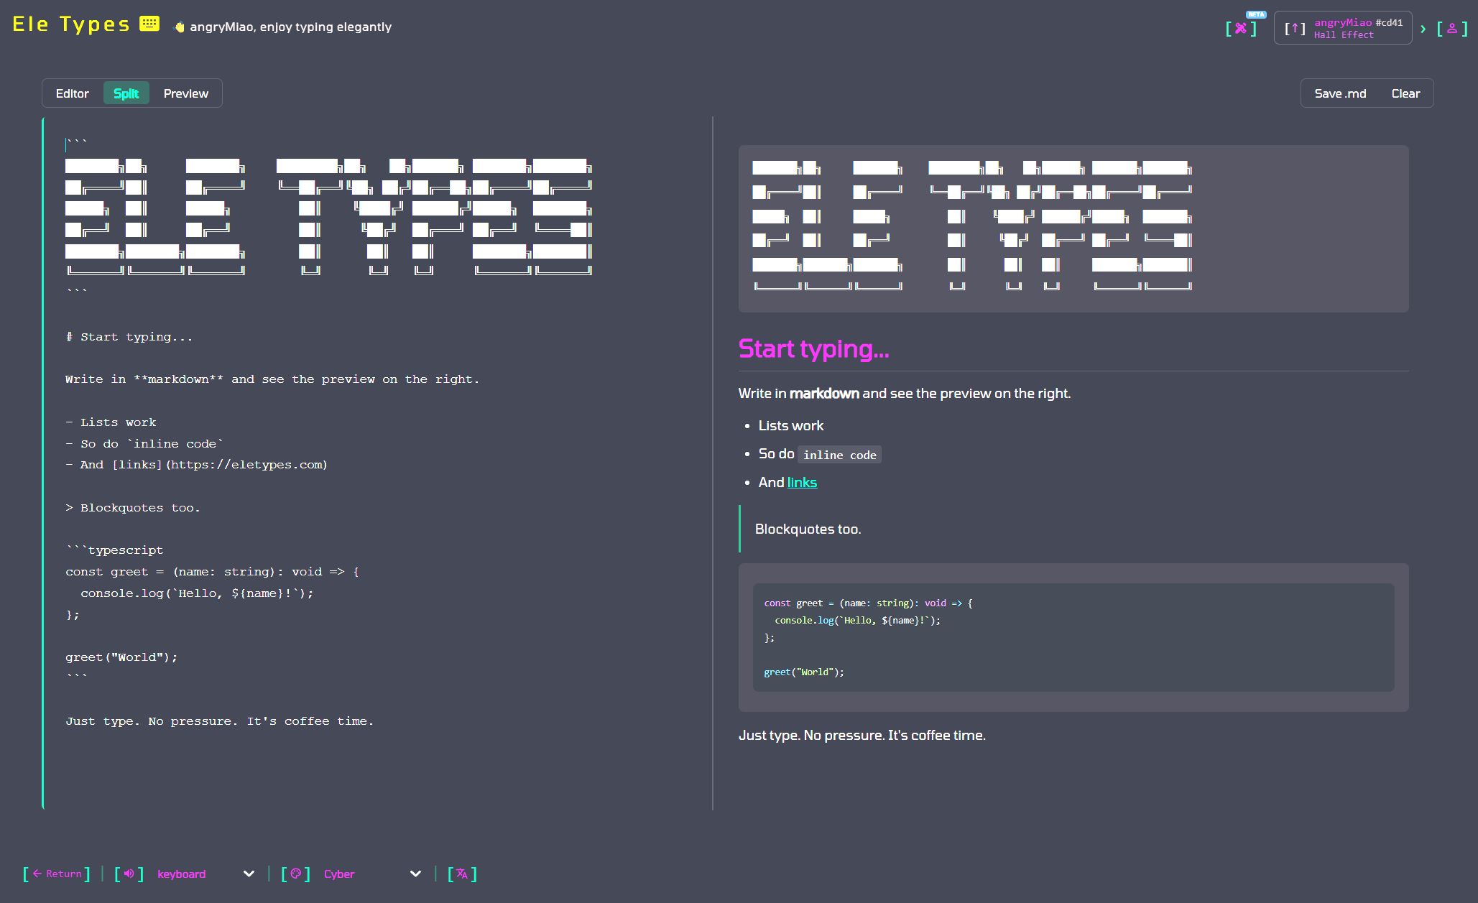Click 'Write in **markdown**' line in editor

(x=272, y=379)
